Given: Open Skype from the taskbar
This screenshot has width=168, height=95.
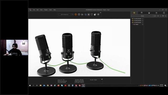Looking at the screenshot, I should [x=62, y=85].
